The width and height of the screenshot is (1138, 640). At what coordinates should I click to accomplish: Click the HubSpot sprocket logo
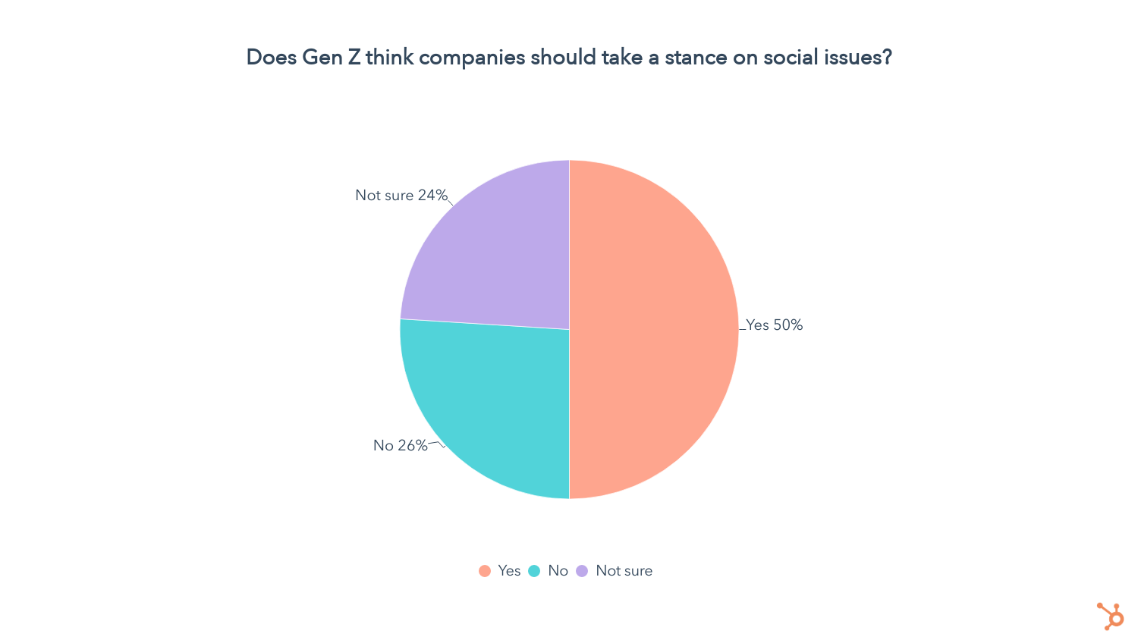[1111, 616]
